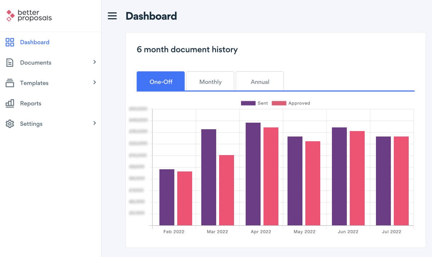432x257 pixels.
Task: Click the Settings gear icon
Action: coord(9,124)
